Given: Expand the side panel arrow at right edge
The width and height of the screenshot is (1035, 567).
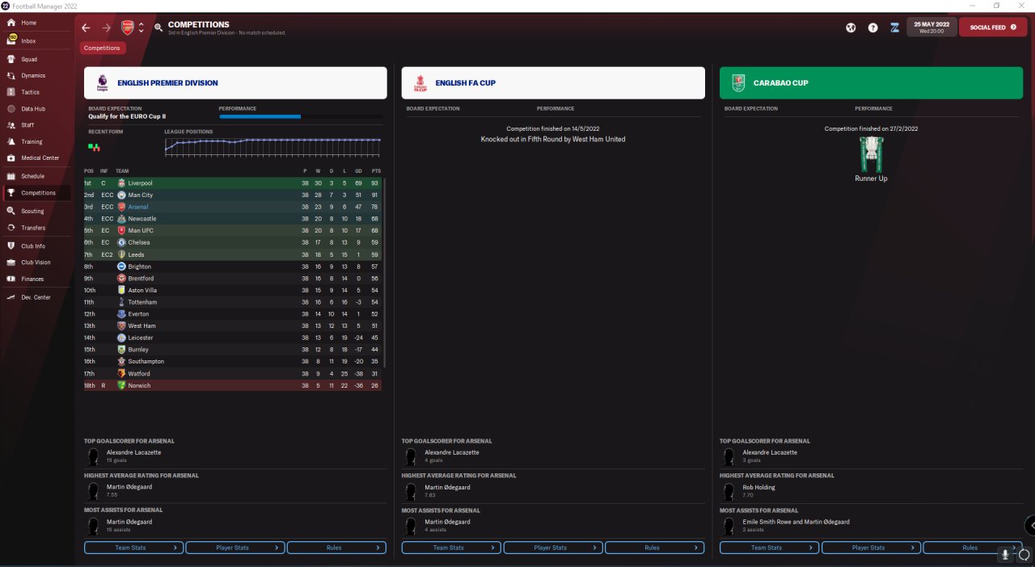Looking at the screenshot, I should [1029, 525].
